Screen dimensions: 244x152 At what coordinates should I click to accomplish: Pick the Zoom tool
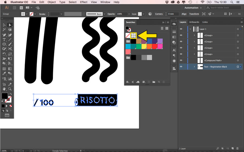[10, 89]
